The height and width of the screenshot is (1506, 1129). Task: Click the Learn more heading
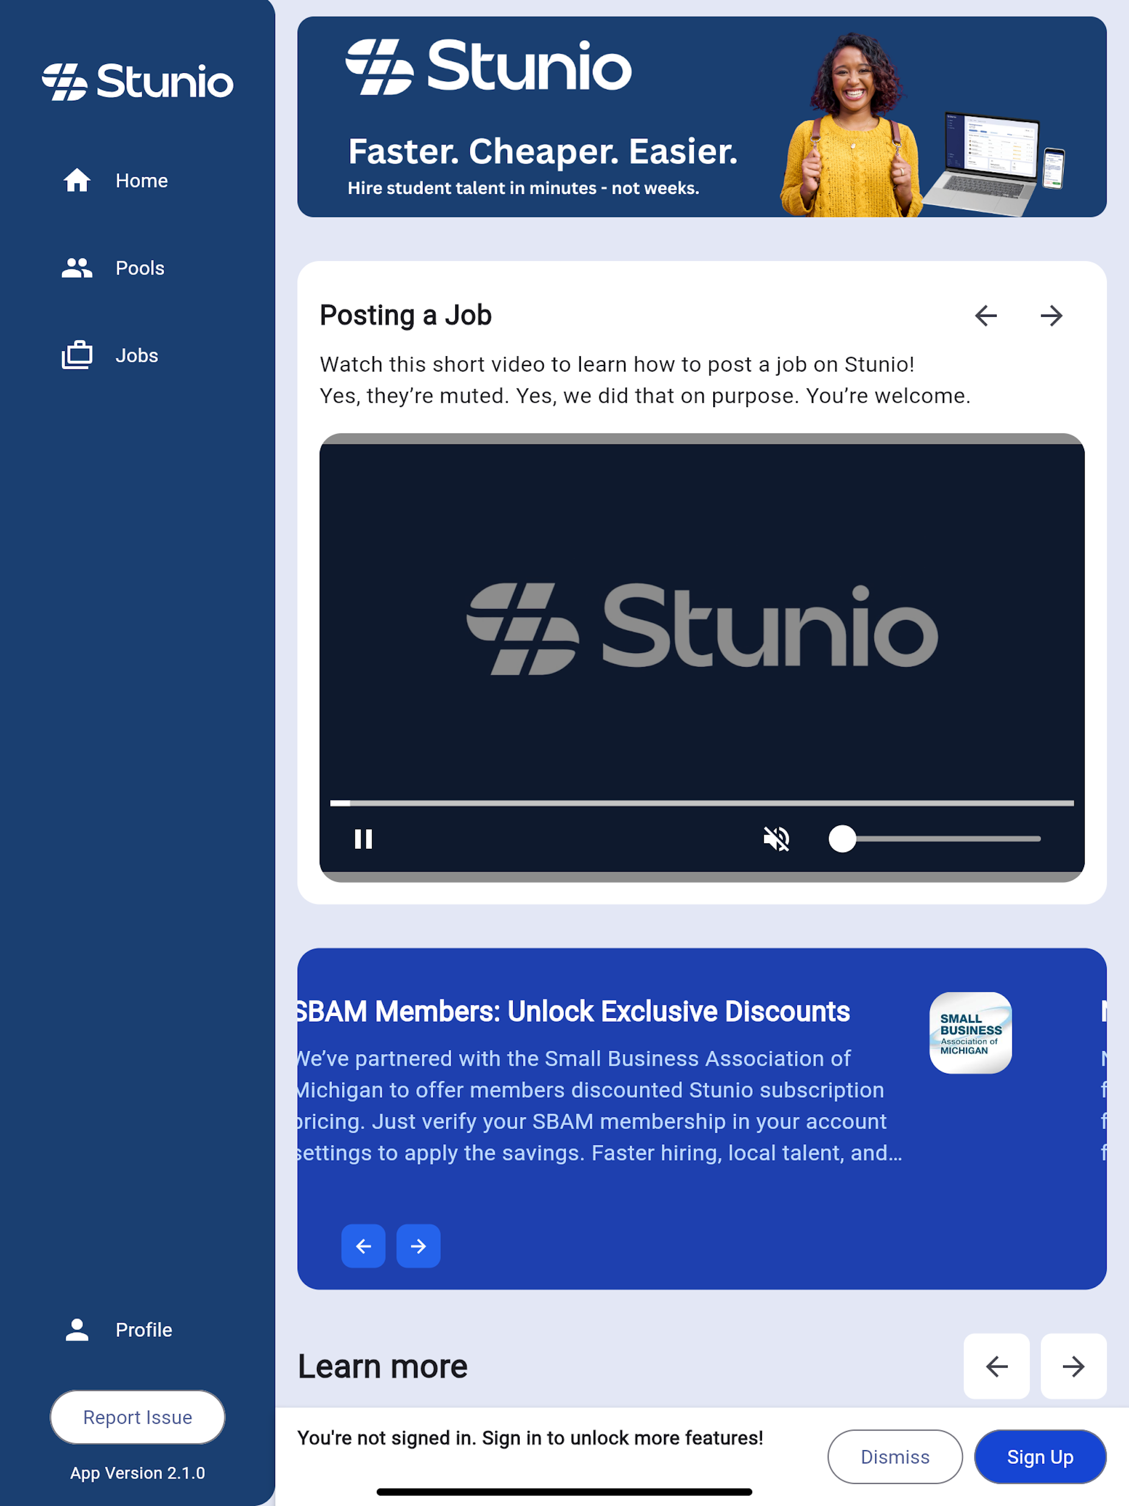coord(382,1366)
